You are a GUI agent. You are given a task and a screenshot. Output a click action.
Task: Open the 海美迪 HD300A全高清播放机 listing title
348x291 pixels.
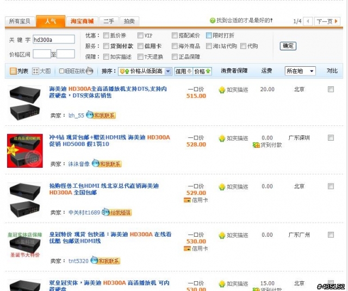point(108,92)
